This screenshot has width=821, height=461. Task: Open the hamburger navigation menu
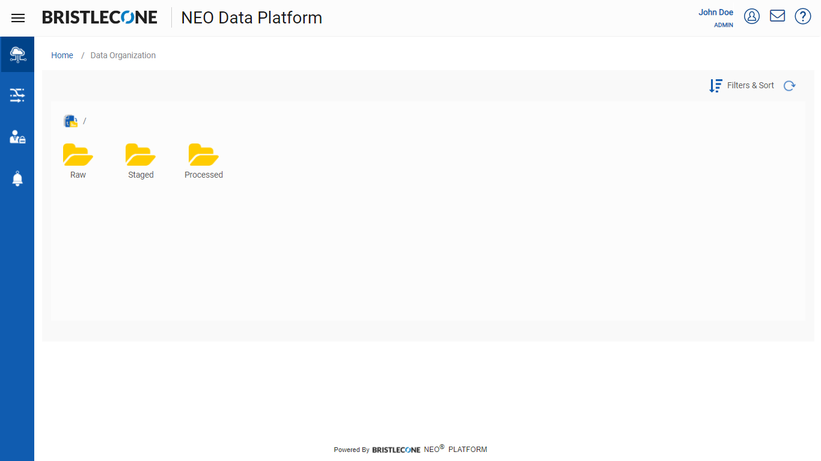point(18,18)
